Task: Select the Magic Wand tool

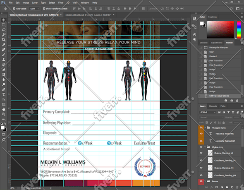Action: (4, 35)
